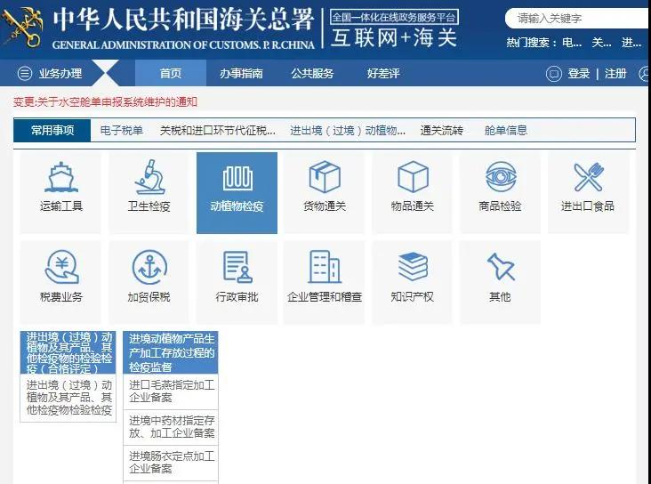This screenshot has height=484, width=651.
Task: Select the 进出境（过境）动植物 tab
Action: (x=348, y=131)
